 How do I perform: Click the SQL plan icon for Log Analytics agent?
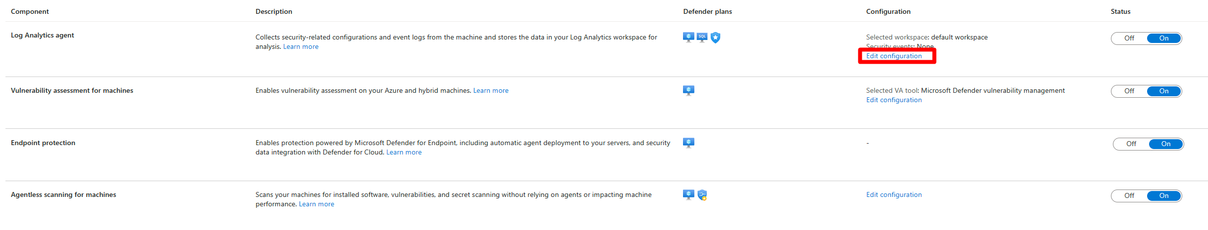click(x=702, y=38)
